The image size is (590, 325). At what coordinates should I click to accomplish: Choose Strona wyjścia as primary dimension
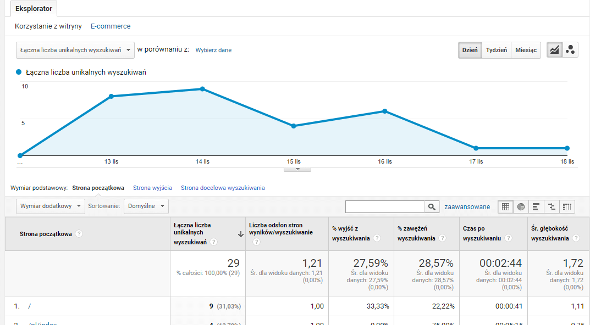(x=152, y=188)
